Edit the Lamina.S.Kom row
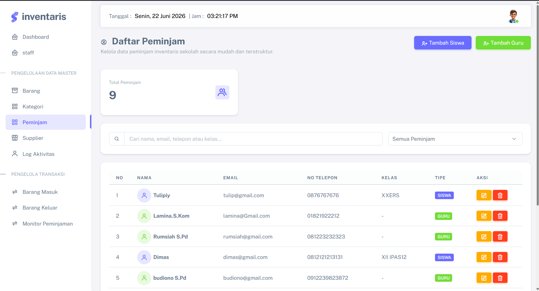This screenshot has width=539, height=291. click(x=484, y=216)
